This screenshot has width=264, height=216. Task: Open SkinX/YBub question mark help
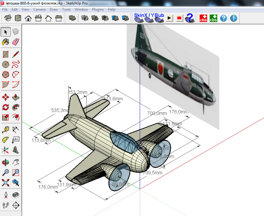[x=190, y=18]
